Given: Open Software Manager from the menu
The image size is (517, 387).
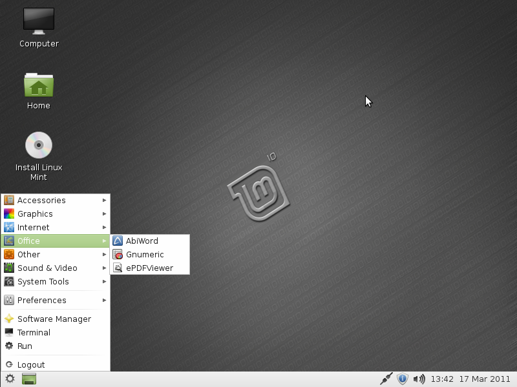Looking at the screenshot, I should [54, 319].
